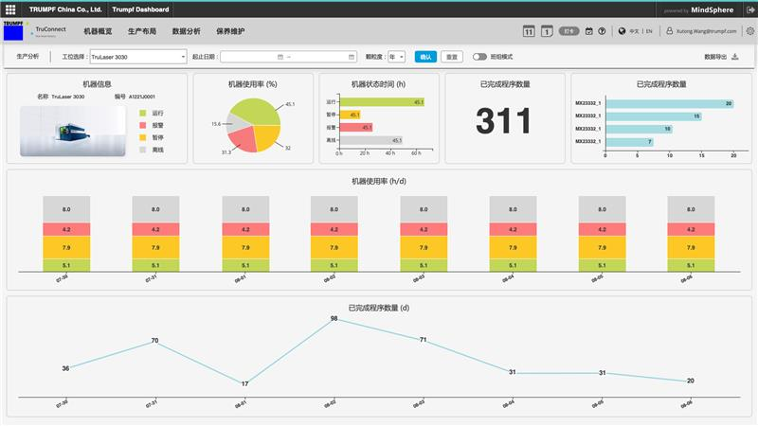Open the settings gear icon
758x426 pixels.
point(750,31)
